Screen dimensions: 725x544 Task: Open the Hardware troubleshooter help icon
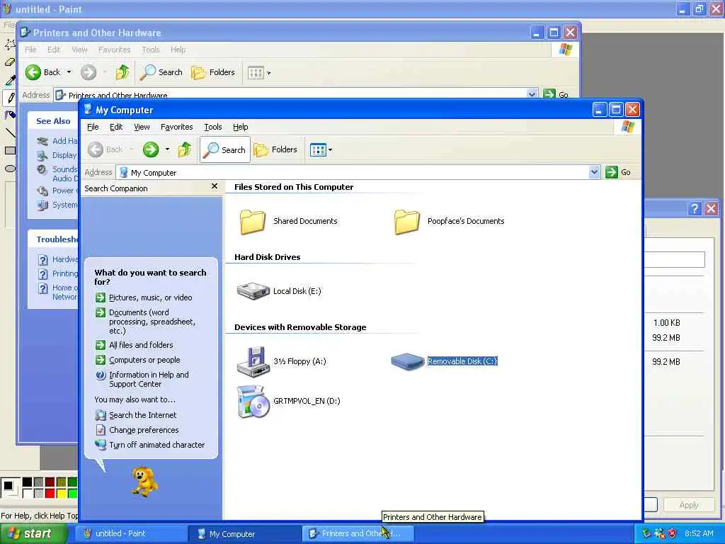pyautogui.click(x=42, y=259)
